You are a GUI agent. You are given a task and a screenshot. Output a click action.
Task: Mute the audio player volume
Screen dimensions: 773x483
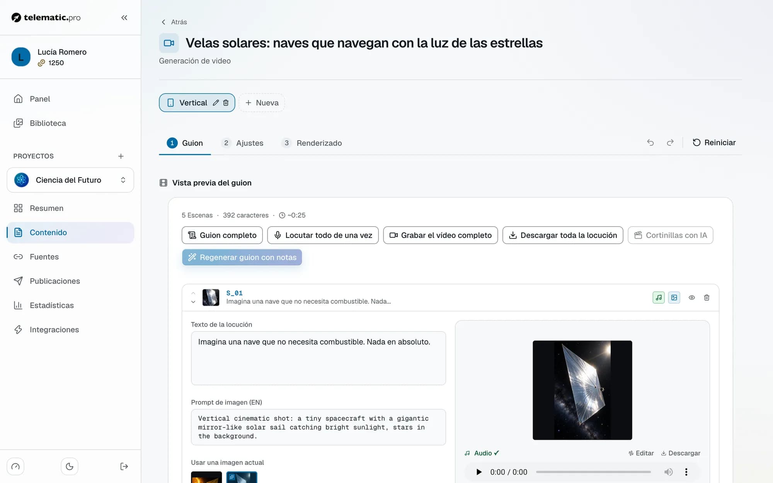(x=668, y=472)
